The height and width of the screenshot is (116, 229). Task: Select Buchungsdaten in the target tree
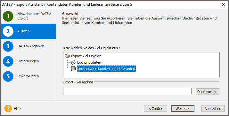[x=89, y=62]
